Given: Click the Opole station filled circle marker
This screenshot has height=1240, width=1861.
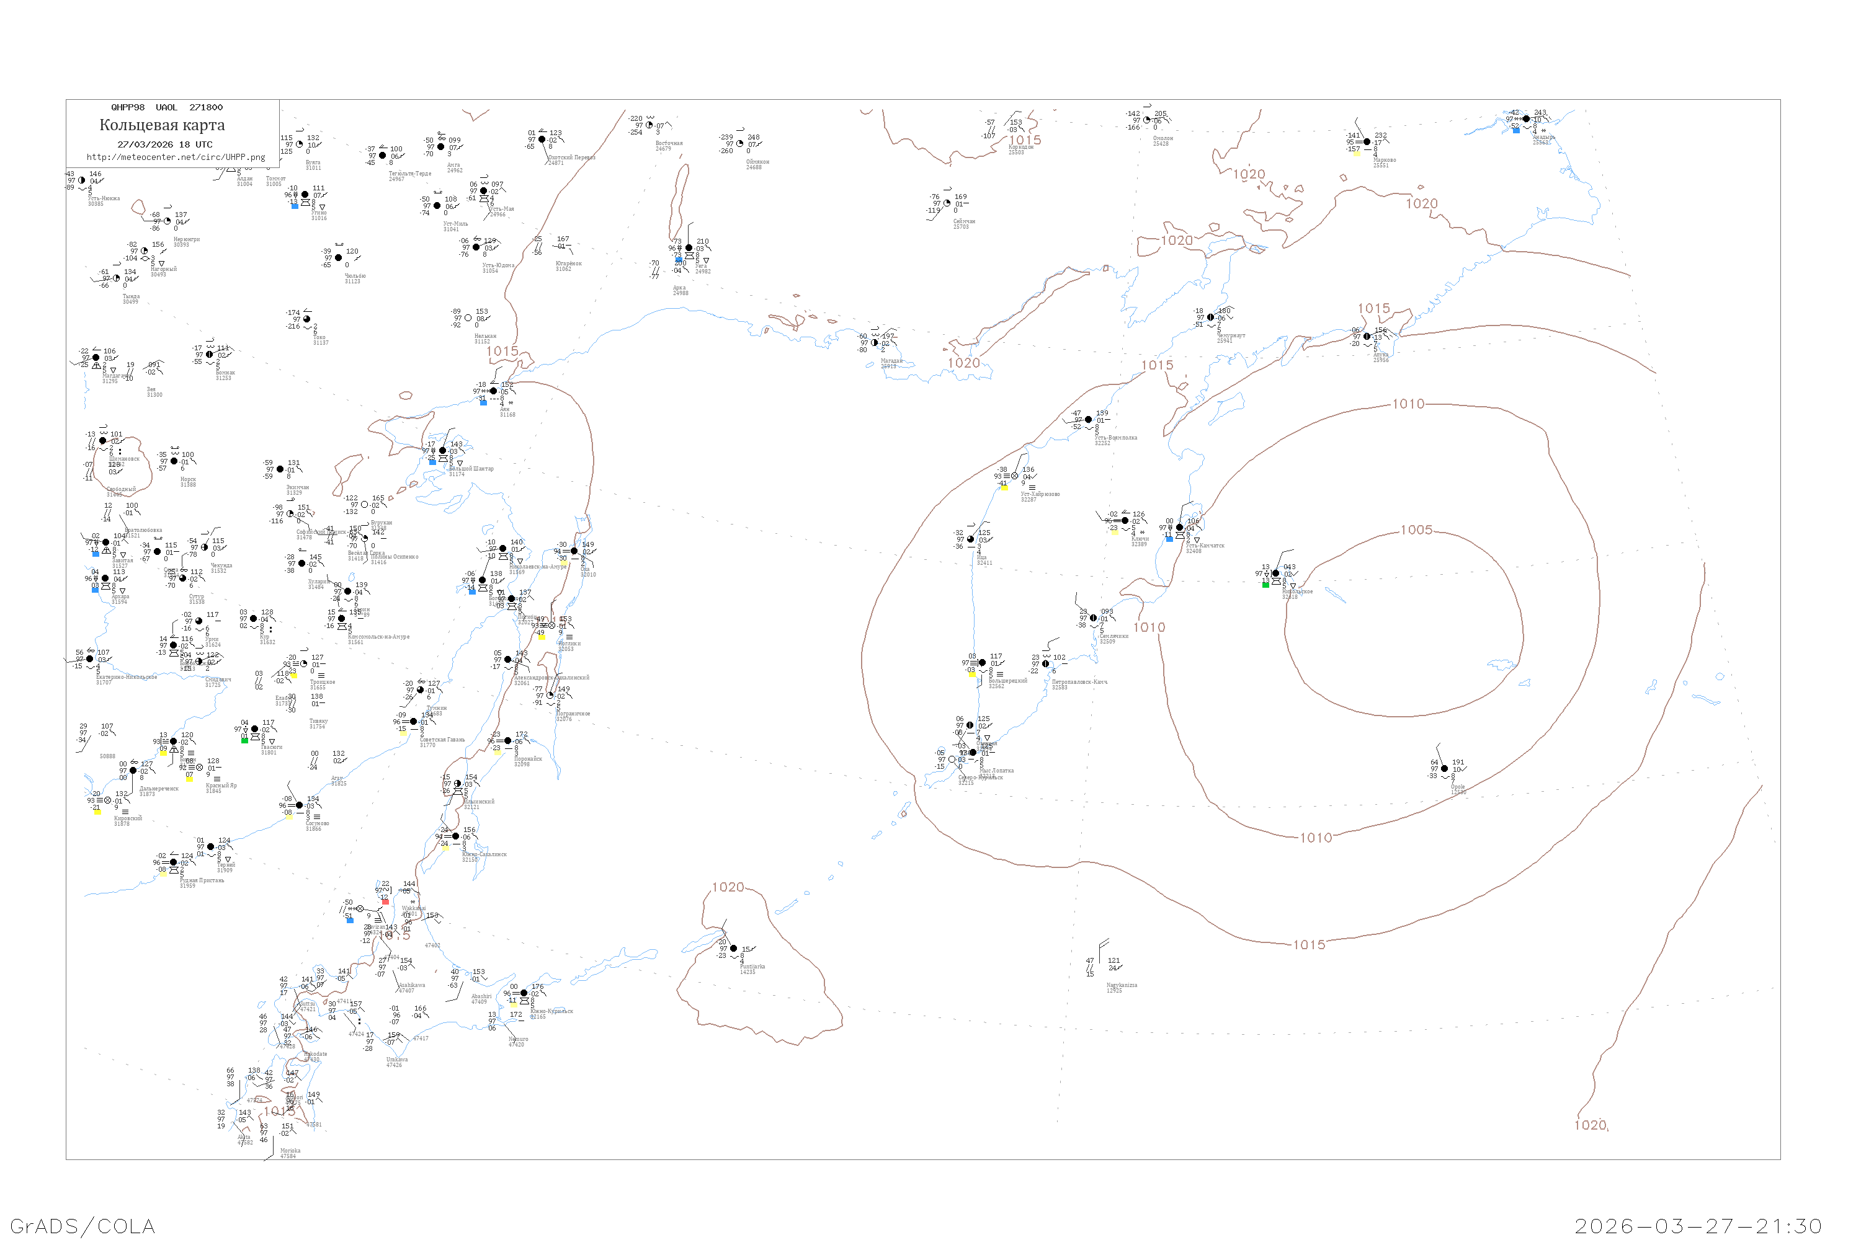Looking at the screenshot, I should click(x=1444, y=768).
